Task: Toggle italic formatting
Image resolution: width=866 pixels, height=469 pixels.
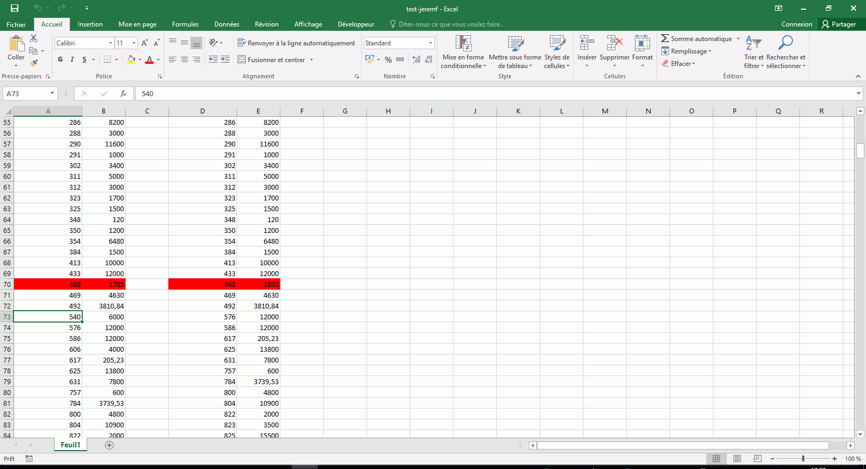Action: click(72, 59)
